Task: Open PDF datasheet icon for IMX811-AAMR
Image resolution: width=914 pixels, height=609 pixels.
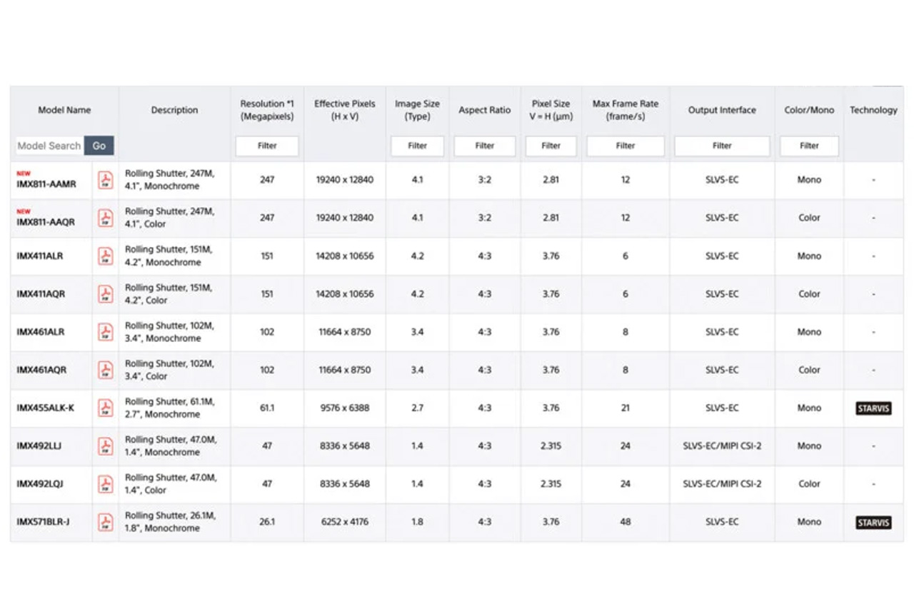Action: click(x=106, y=180)
